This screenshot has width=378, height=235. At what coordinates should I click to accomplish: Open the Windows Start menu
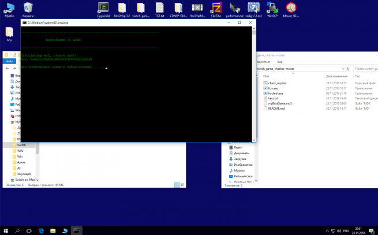coord(5,230)
